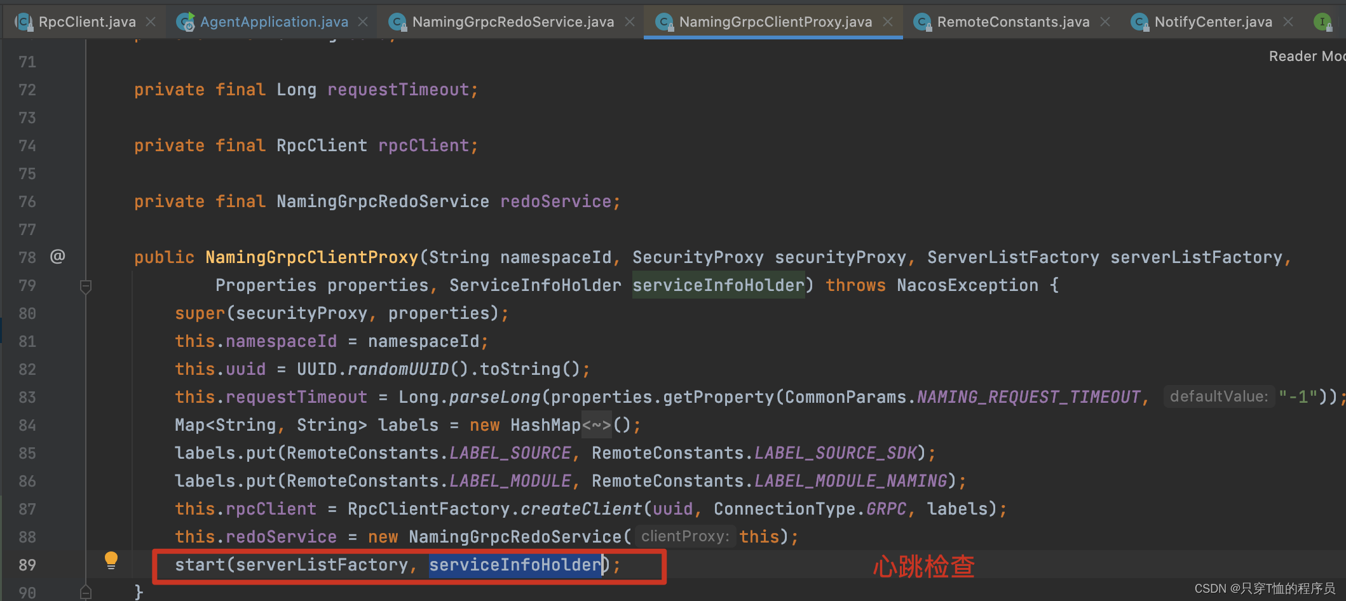Open the RemoteConstants.java tab
Viewport: 1346px width, 601px height.
[x=1013, y=22]
